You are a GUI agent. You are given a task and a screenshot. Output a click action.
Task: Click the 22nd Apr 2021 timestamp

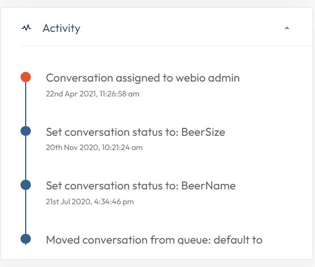coord(92,94)
